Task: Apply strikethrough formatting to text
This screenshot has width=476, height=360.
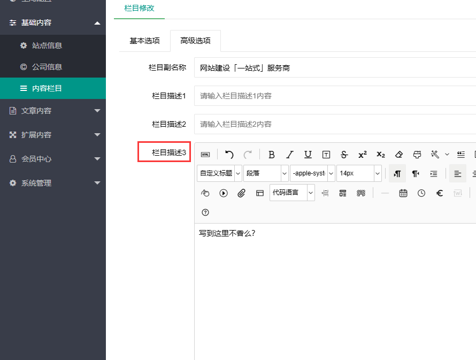Action: point(344,154)
